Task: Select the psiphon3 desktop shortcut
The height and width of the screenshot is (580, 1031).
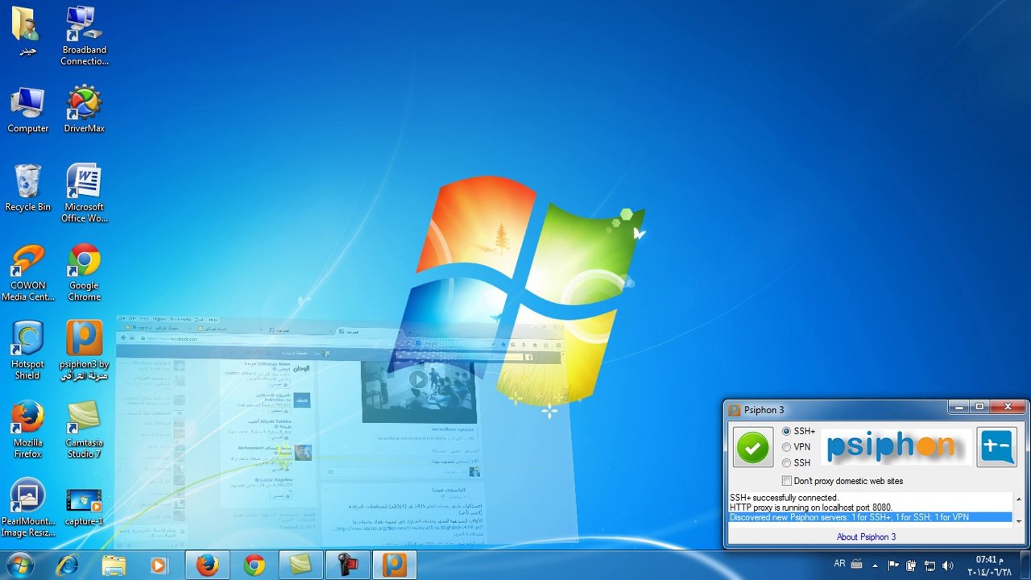Action: pyautogui.click(x=84, y=350)
